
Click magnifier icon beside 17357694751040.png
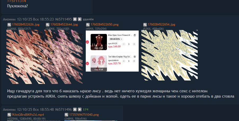(66, 115)
